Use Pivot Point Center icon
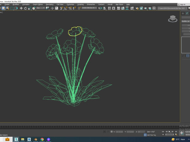 (x=47, y=8)
